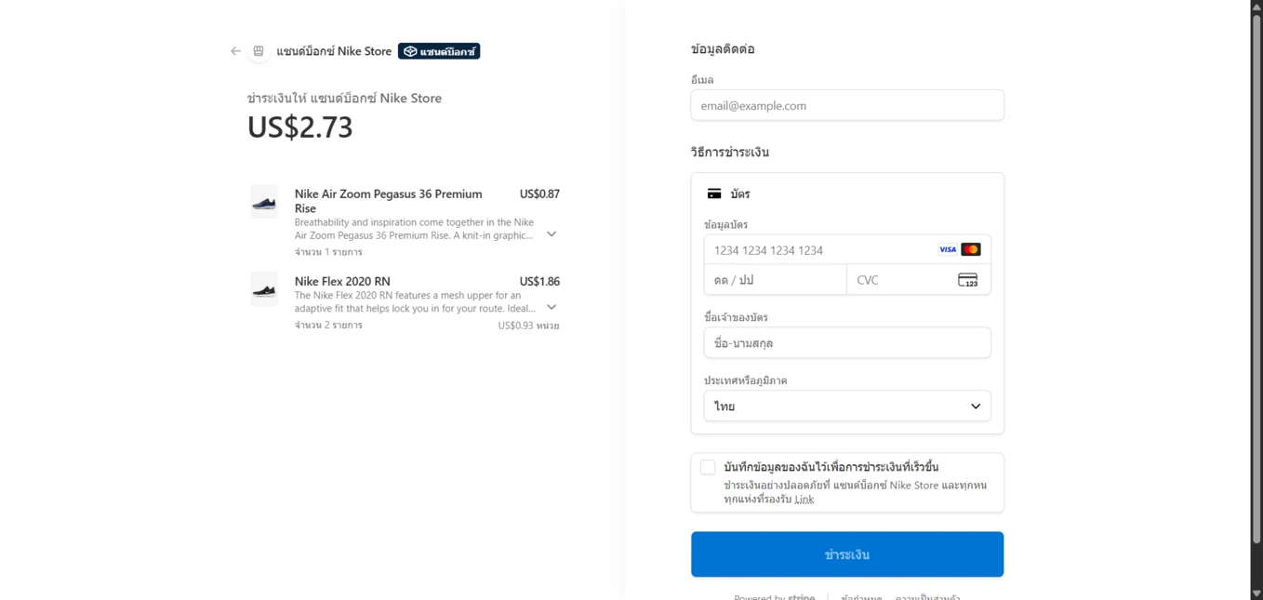Click the page vertical scrollbar
The image size is (1263, 600).
tap(1256, 279)
